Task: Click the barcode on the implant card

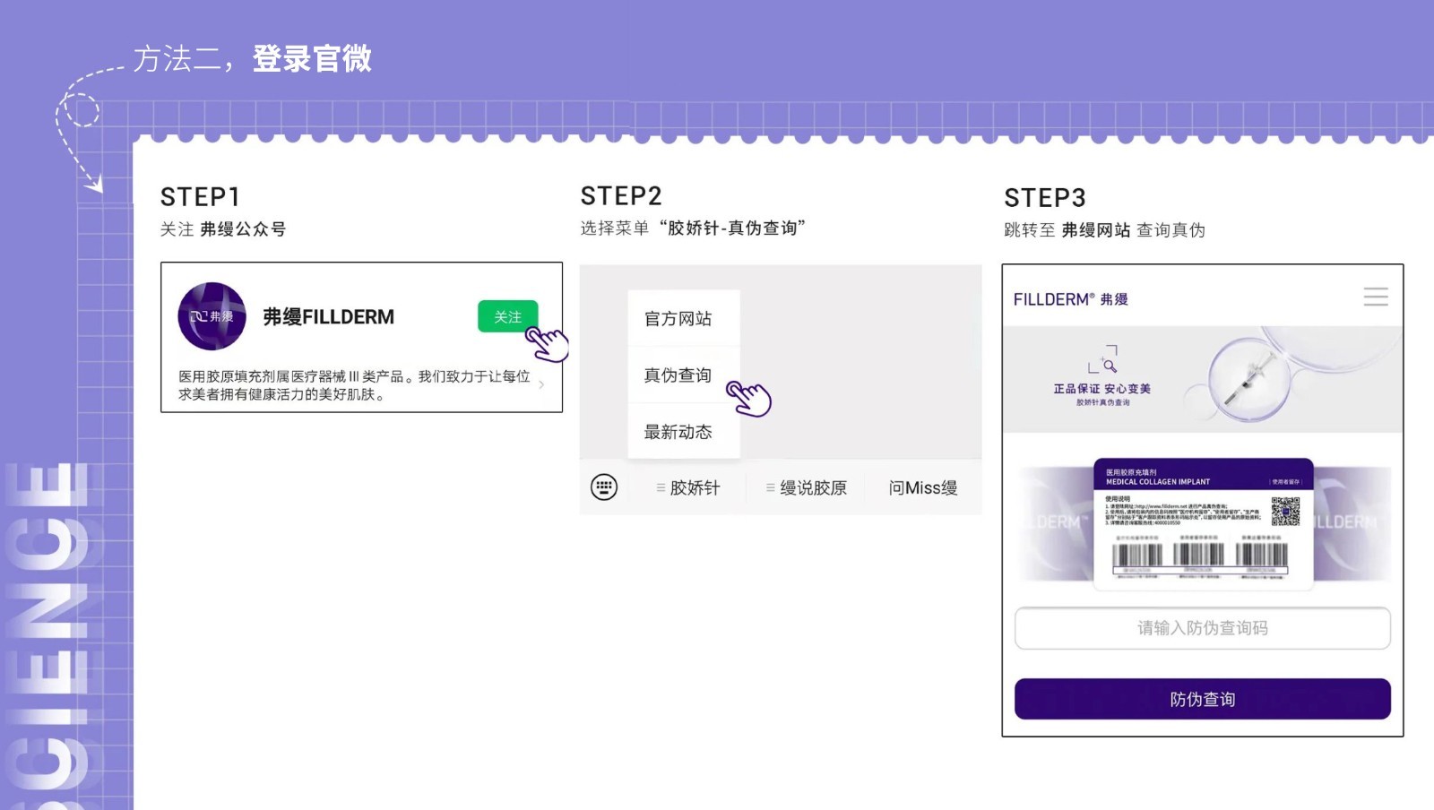Action: coord(1199,556)
